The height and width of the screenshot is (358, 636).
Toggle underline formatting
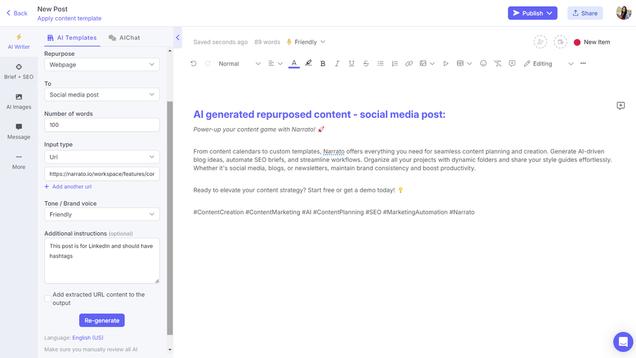pyautogui.click(x=351, y=63)
